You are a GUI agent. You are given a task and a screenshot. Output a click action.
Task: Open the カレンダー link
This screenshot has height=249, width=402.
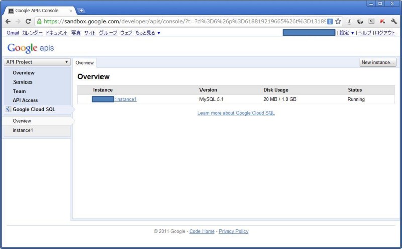click(32, 33)
